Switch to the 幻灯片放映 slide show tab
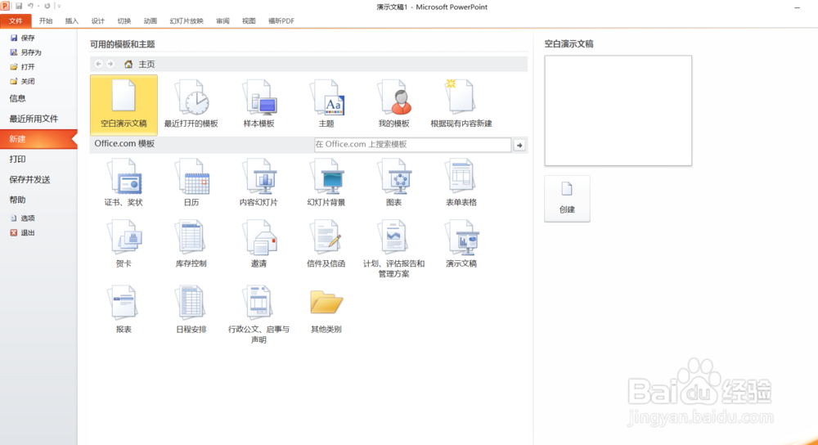The width and height of the screenshot is (818, 445). point(187,21)
